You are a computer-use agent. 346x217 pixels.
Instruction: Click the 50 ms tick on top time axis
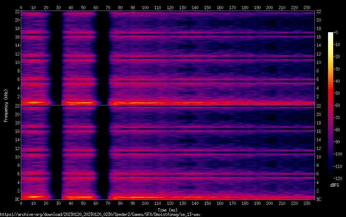coord(83,7)
